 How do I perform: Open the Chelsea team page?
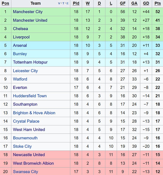point(20,29)
